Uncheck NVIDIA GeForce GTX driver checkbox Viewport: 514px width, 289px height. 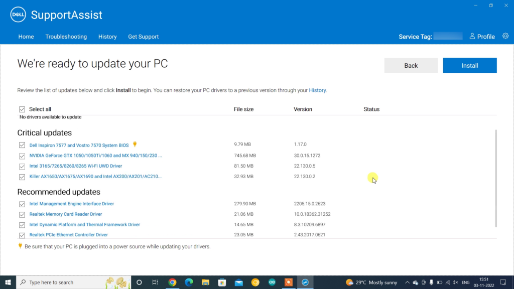pos(22,156)
